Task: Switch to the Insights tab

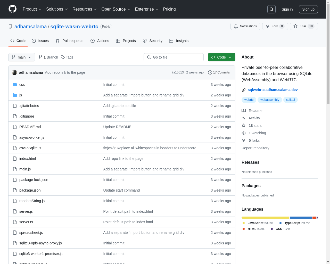Action: 179,41
